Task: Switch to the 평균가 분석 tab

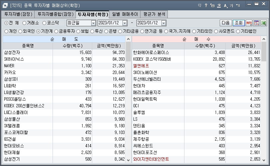Action: pyautogui.click(x=154, y=14)
